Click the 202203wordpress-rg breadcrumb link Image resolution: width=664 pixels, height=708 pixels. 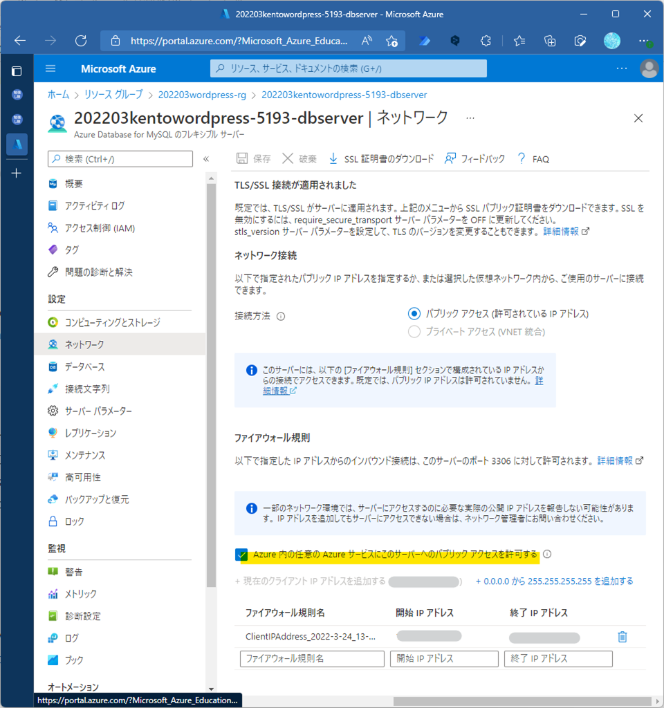pos(204,95)
